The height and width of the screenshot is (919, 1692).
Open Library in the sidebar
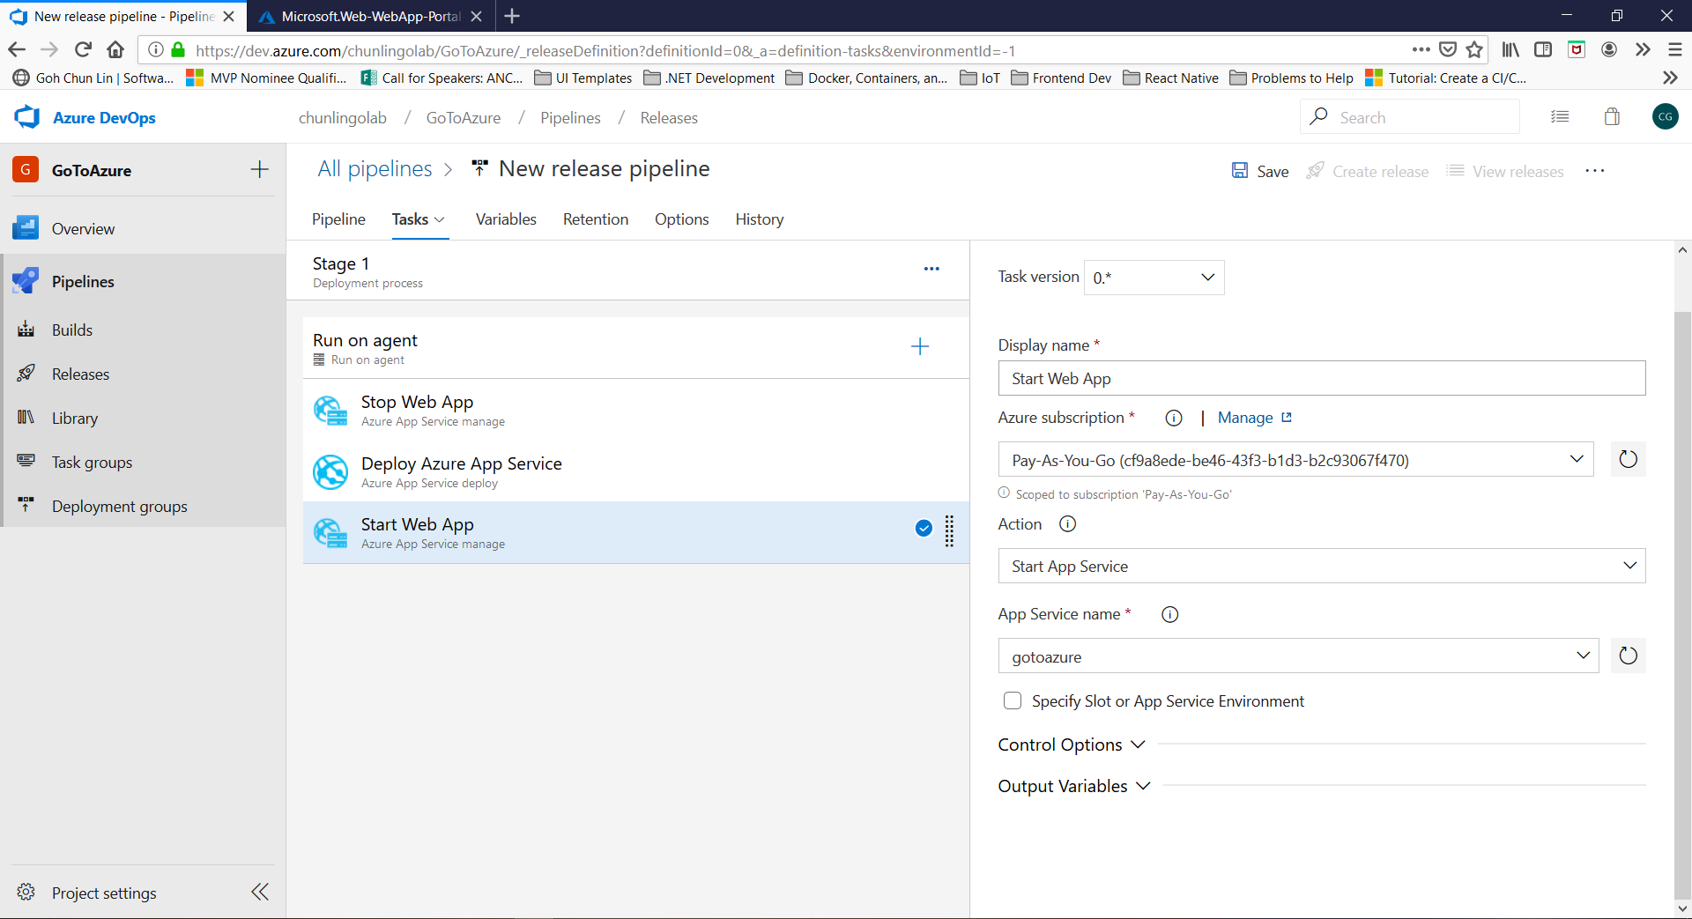75,419
